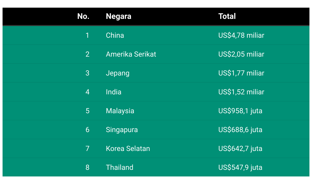Click the US$1,52 miliar value
The height and width of the screenshot is (179, 312).
241,92
